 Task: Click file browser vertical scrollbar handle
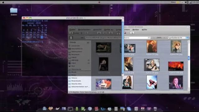189,58
